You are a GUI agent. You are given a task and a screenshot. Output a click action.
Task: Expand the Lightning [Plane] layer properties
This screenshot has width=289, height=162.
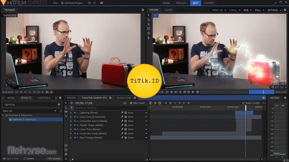tap(71, 113)
